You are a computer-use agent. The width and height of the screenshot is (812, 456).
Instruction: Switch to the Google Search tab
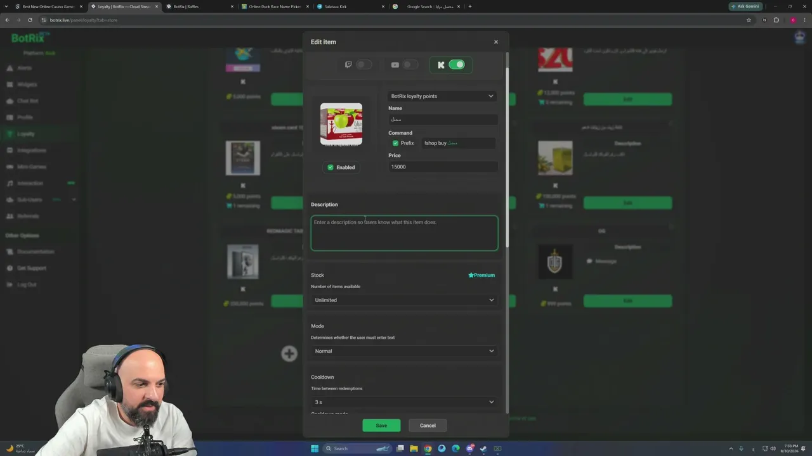(x=426, y=6)
